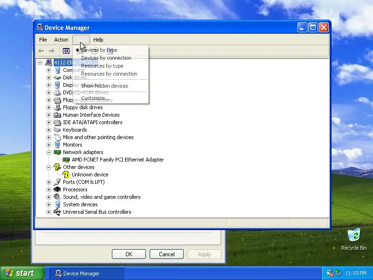Expand the Universal Serial Bus controllers node
The width and height of the screenshot is (373, 280).
tap(49, 212)
